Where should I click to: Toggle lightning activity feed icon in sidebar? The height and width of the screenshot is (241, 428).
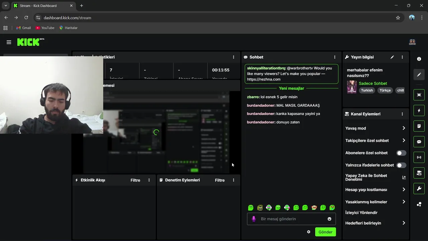click(x=419, y=110)
